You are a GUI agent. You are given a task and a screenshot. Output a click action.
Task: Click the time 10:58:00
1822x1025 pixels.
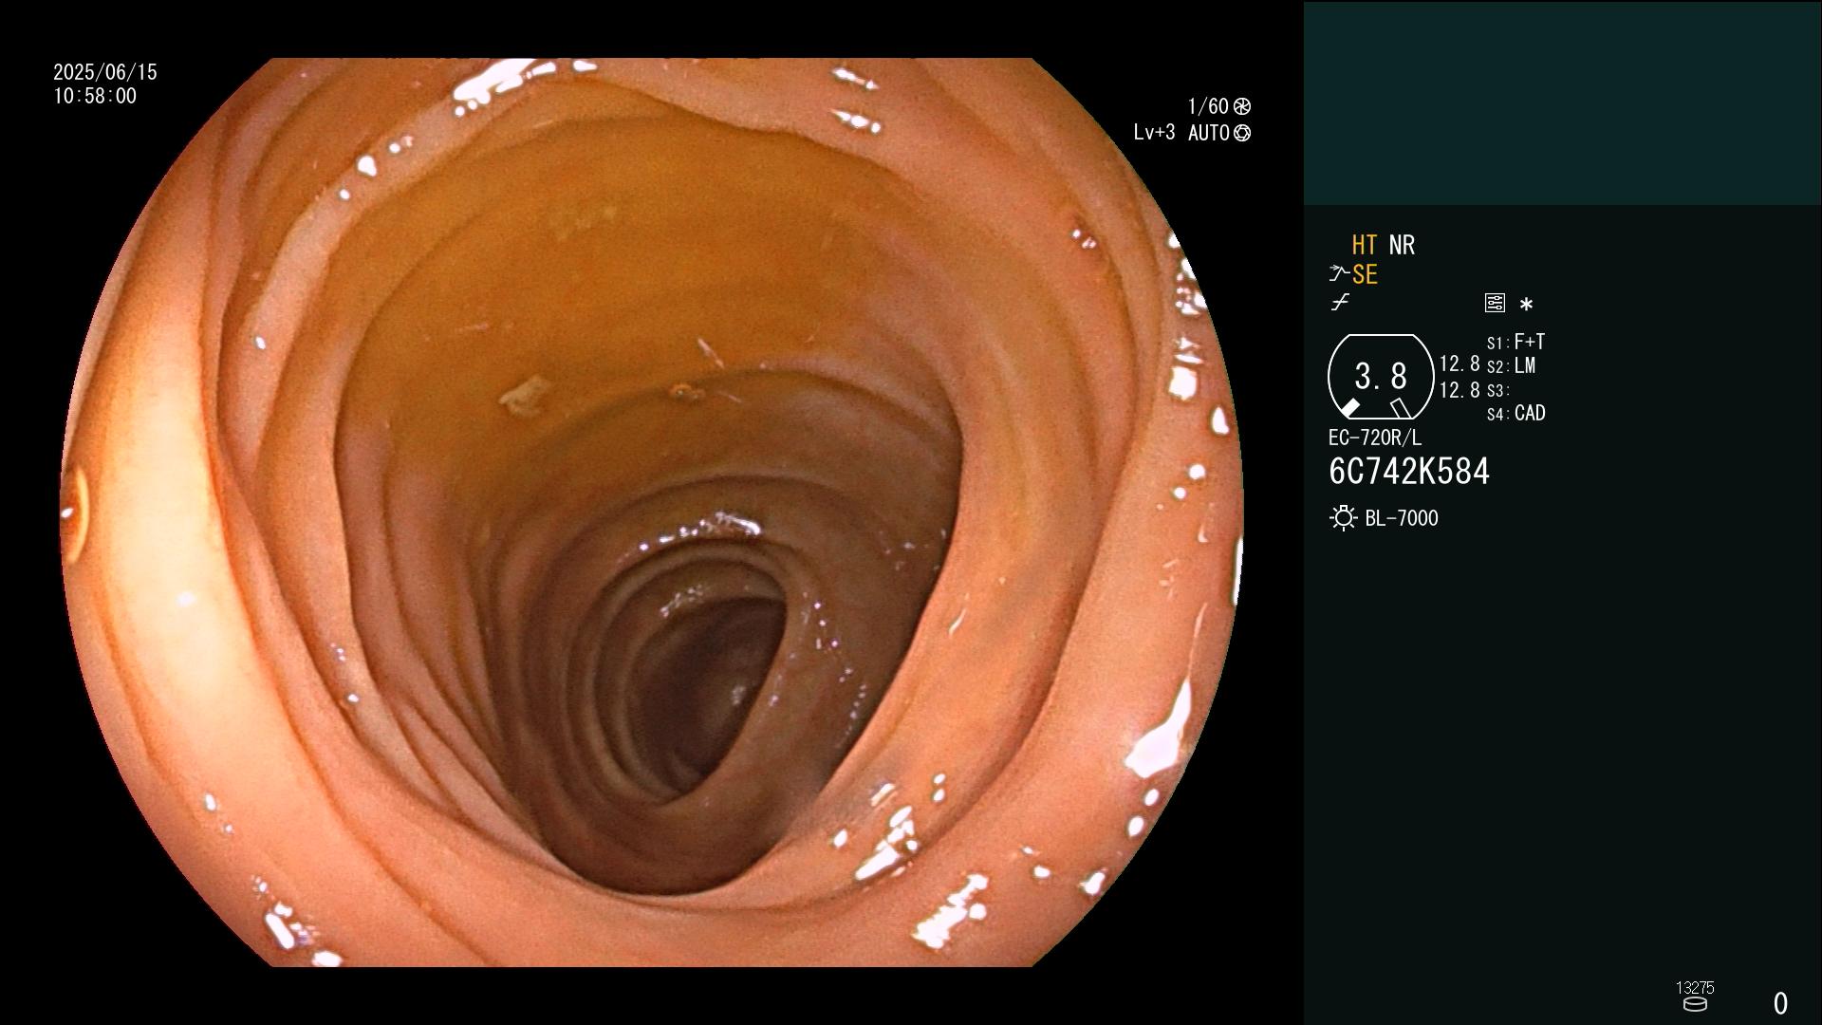(x=95, y=96)
